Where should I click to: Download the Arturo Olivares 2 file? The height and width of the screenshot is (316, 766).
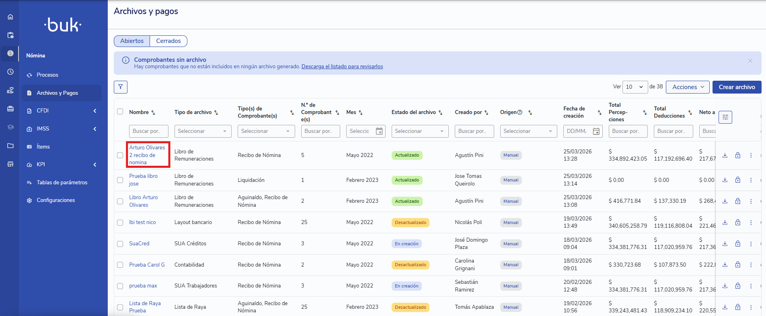[725, 155]
